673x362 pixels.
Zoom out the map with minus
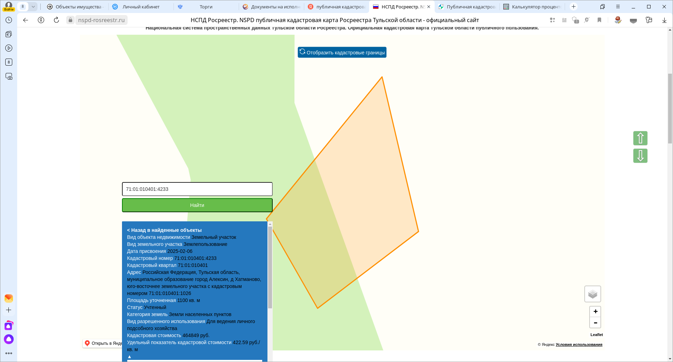click(x=595, y=323)
